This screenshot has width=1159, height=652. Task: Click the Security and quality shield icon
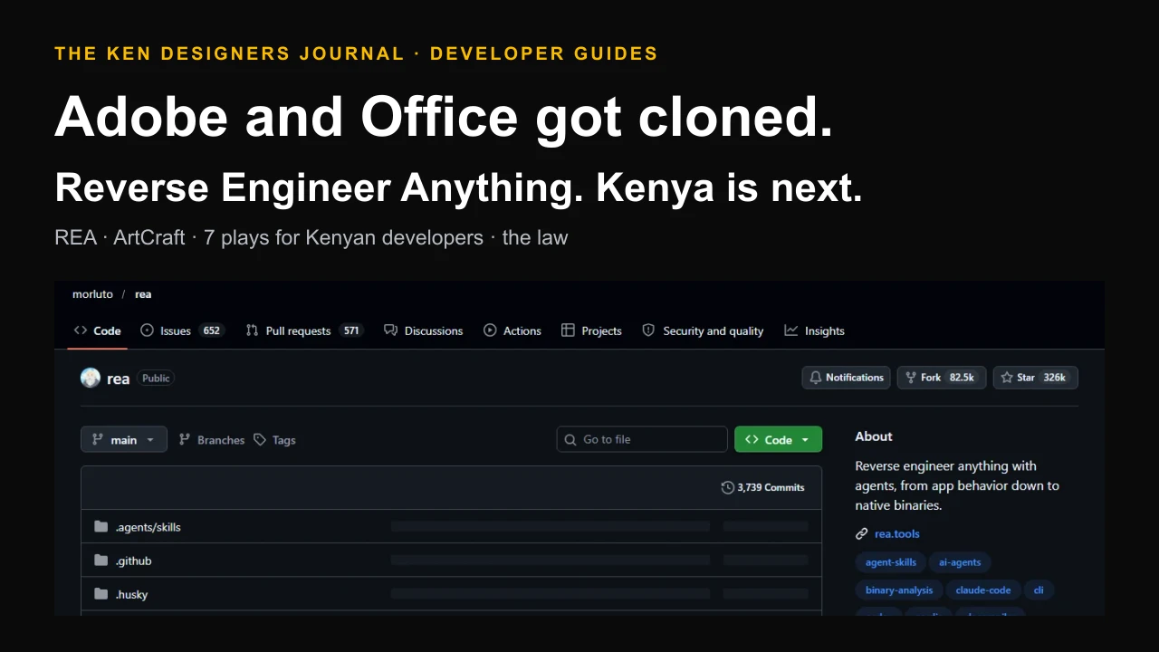click(x=648, y=331)
